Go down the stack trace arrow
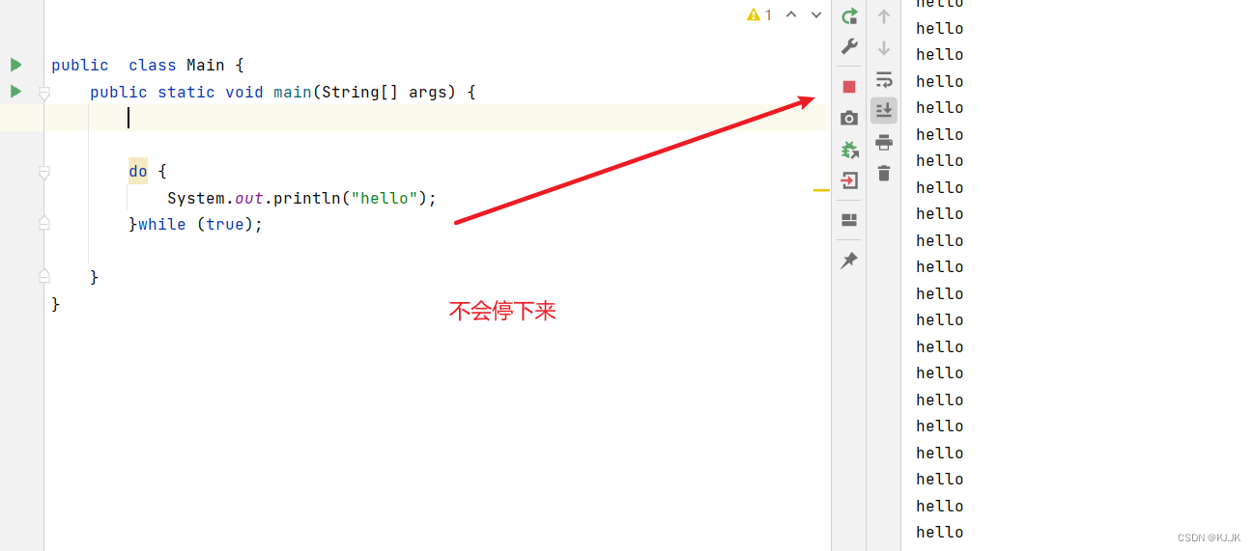 point(883,48)
